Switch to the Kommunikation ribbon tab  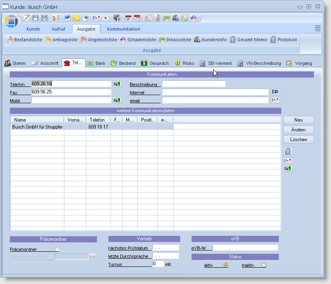coord(124,29)
